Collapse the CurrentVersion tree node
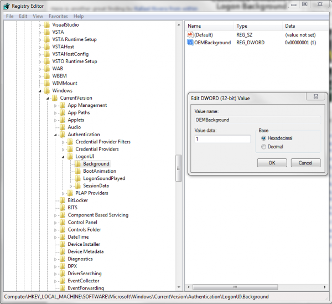The width and height of the screenshot is (332, 304). pos(48,98)
